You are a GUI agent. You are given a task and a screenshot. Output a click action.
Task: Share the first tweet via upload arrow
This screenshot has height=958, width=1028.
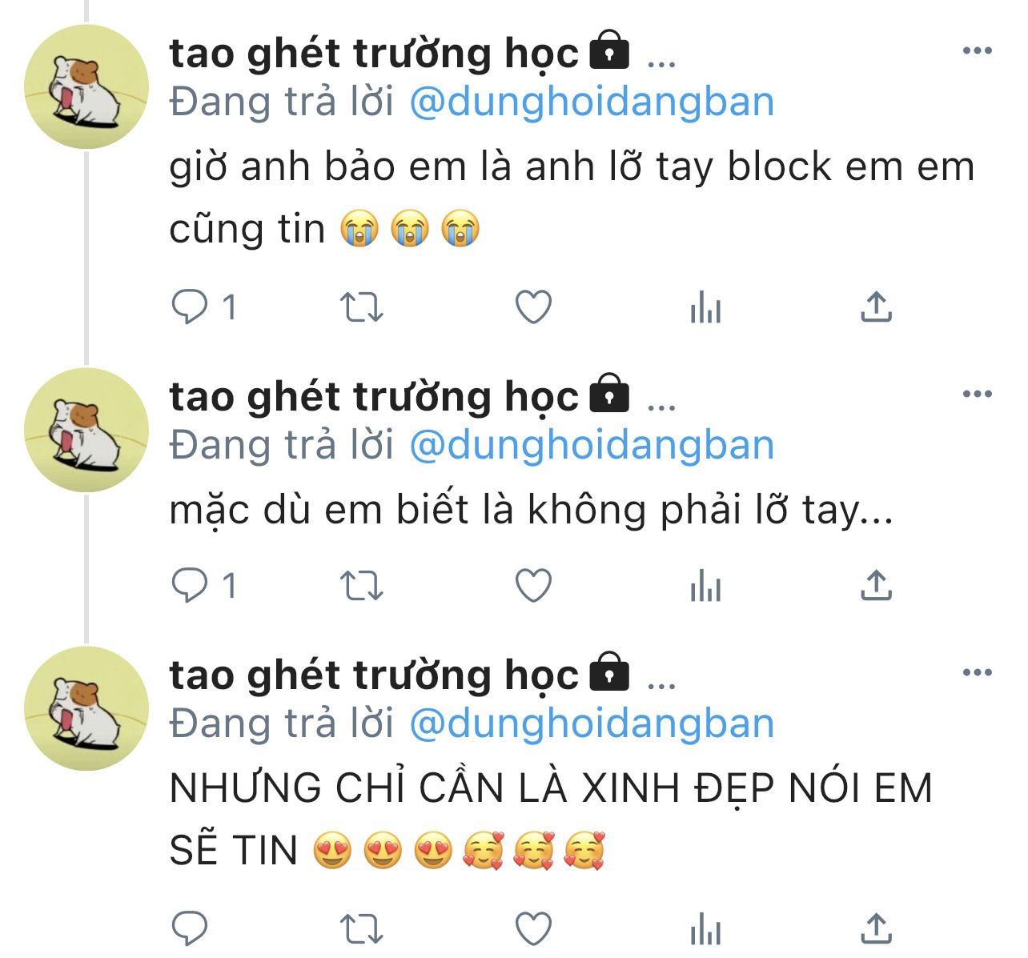point(877,307)
